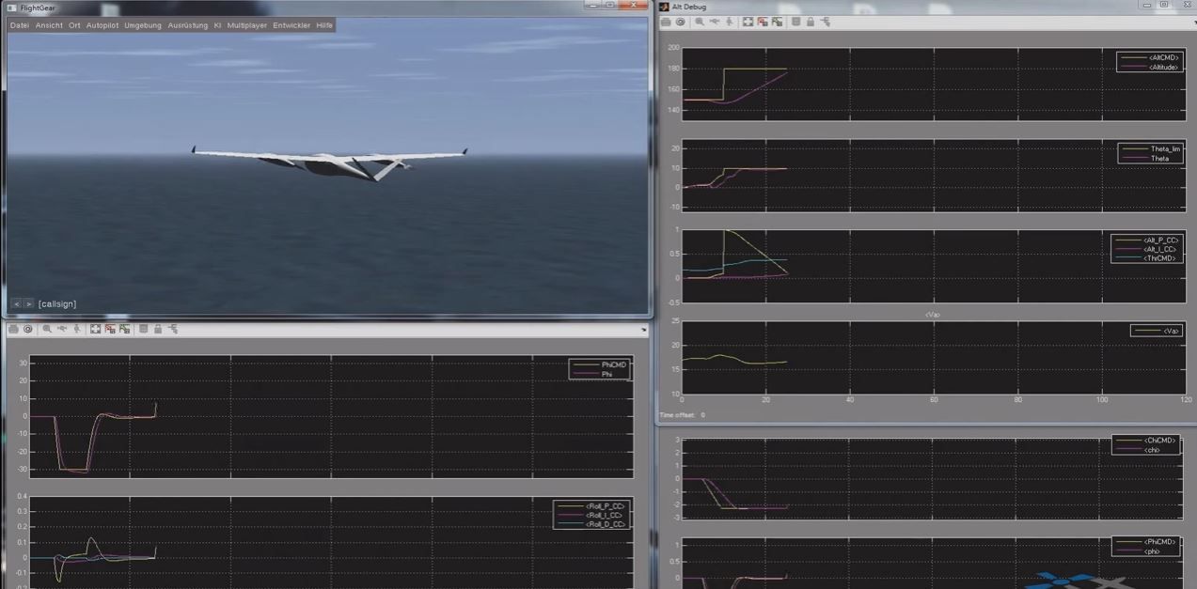Toggle Floating scope in Alt Debug toolbar

click(795, 22)
